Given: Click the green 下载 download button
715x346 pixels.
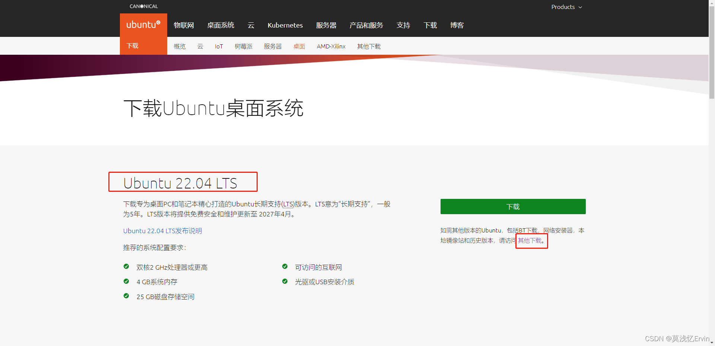Looking at the screenshot, I should click(513, 206).
